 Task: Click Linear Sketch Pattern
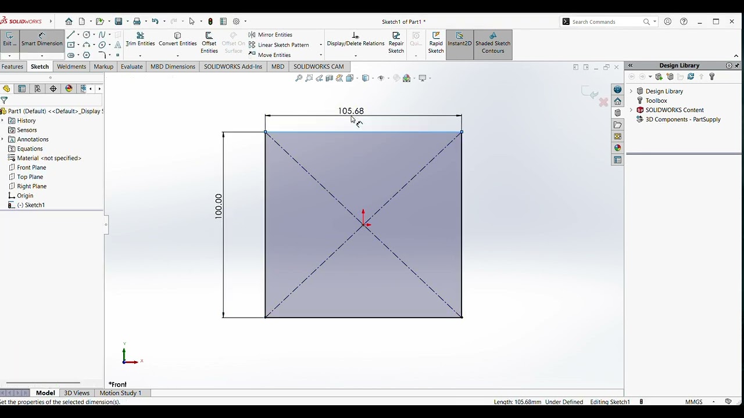click(279, 45)
